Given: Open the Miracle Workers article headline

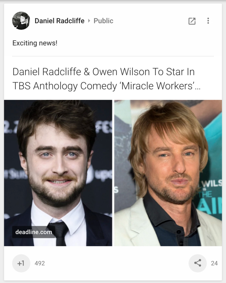Looking at the screenshot, I should click(x=106, y=79).
